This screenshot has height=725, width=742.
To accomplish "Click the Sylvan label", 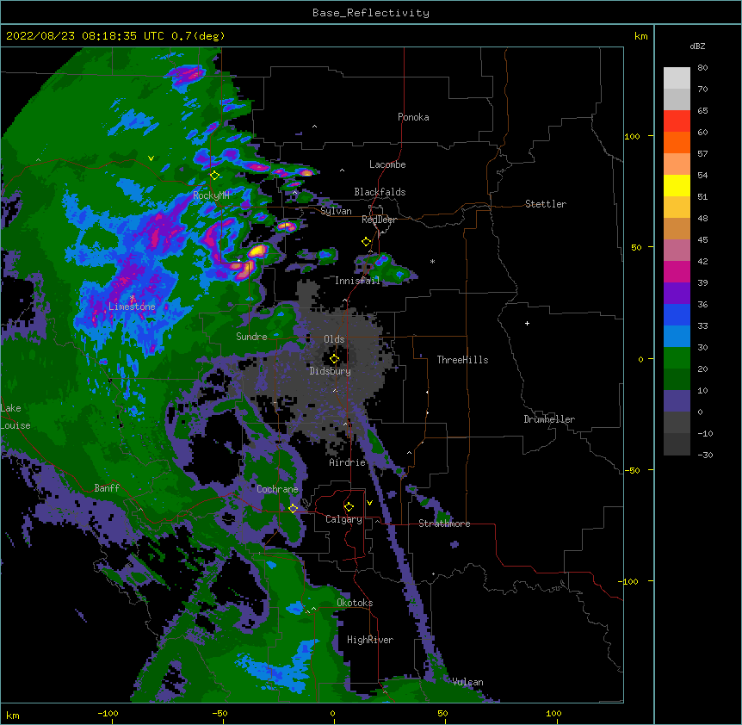I will click(336, 211).
